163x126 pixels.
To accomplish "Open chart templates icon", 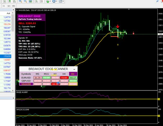I will [x=61, y=1].
